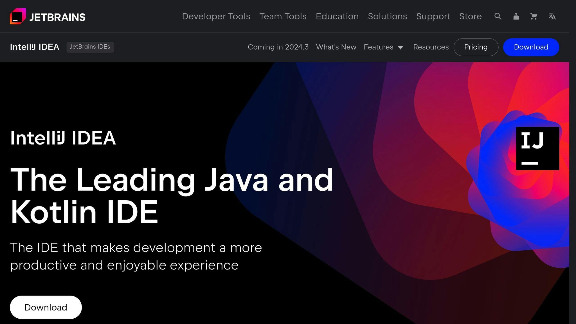This screenshot has width=576, height=324.
Task: Open the search icon
Action: [x=498, y=17]
